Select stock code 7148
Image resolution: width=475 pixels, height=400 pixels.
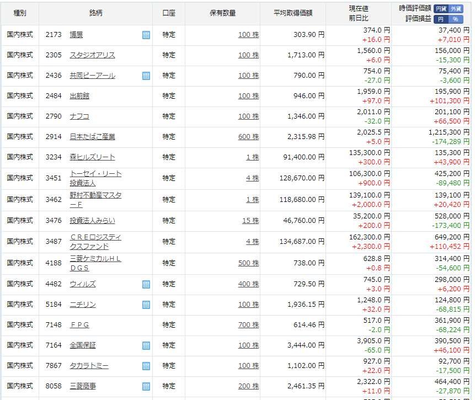coord(54,325)
